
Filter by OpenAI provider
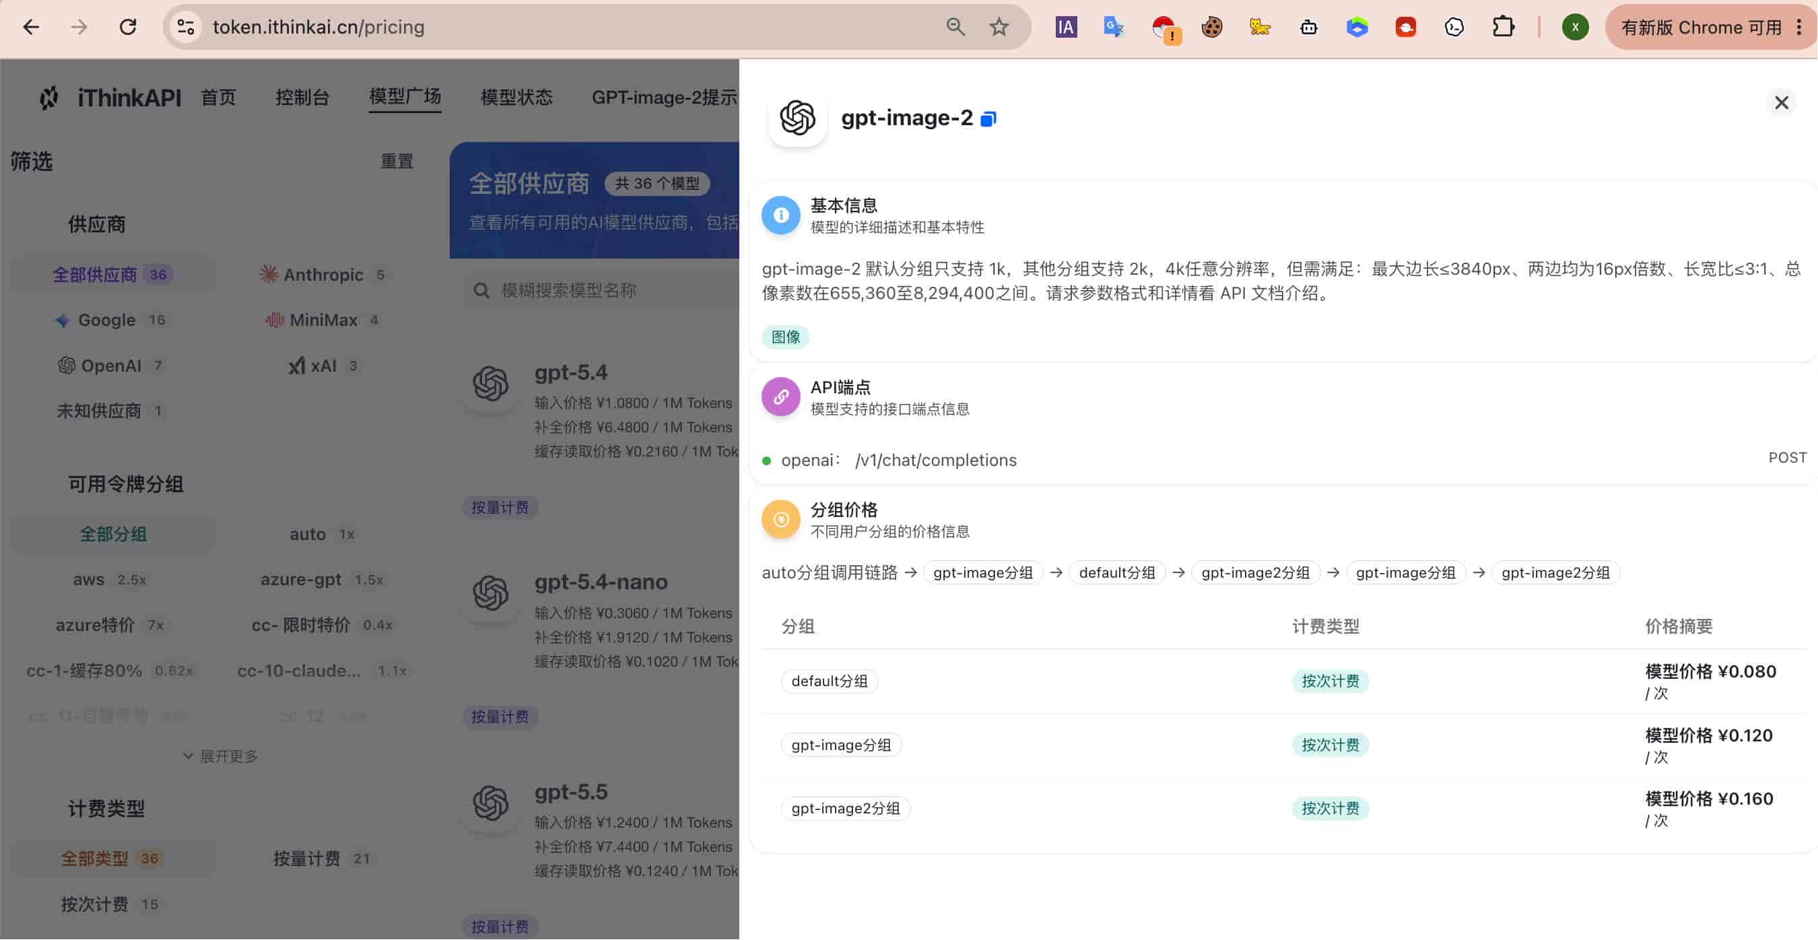point(110,366)
